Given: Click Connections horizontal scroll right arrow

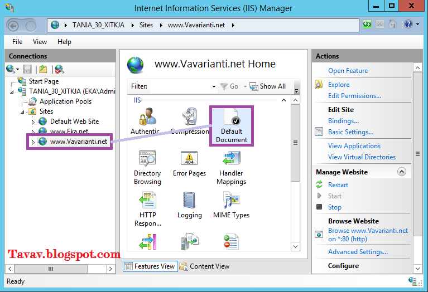Looking at the screenshot, I should point(110,269).
